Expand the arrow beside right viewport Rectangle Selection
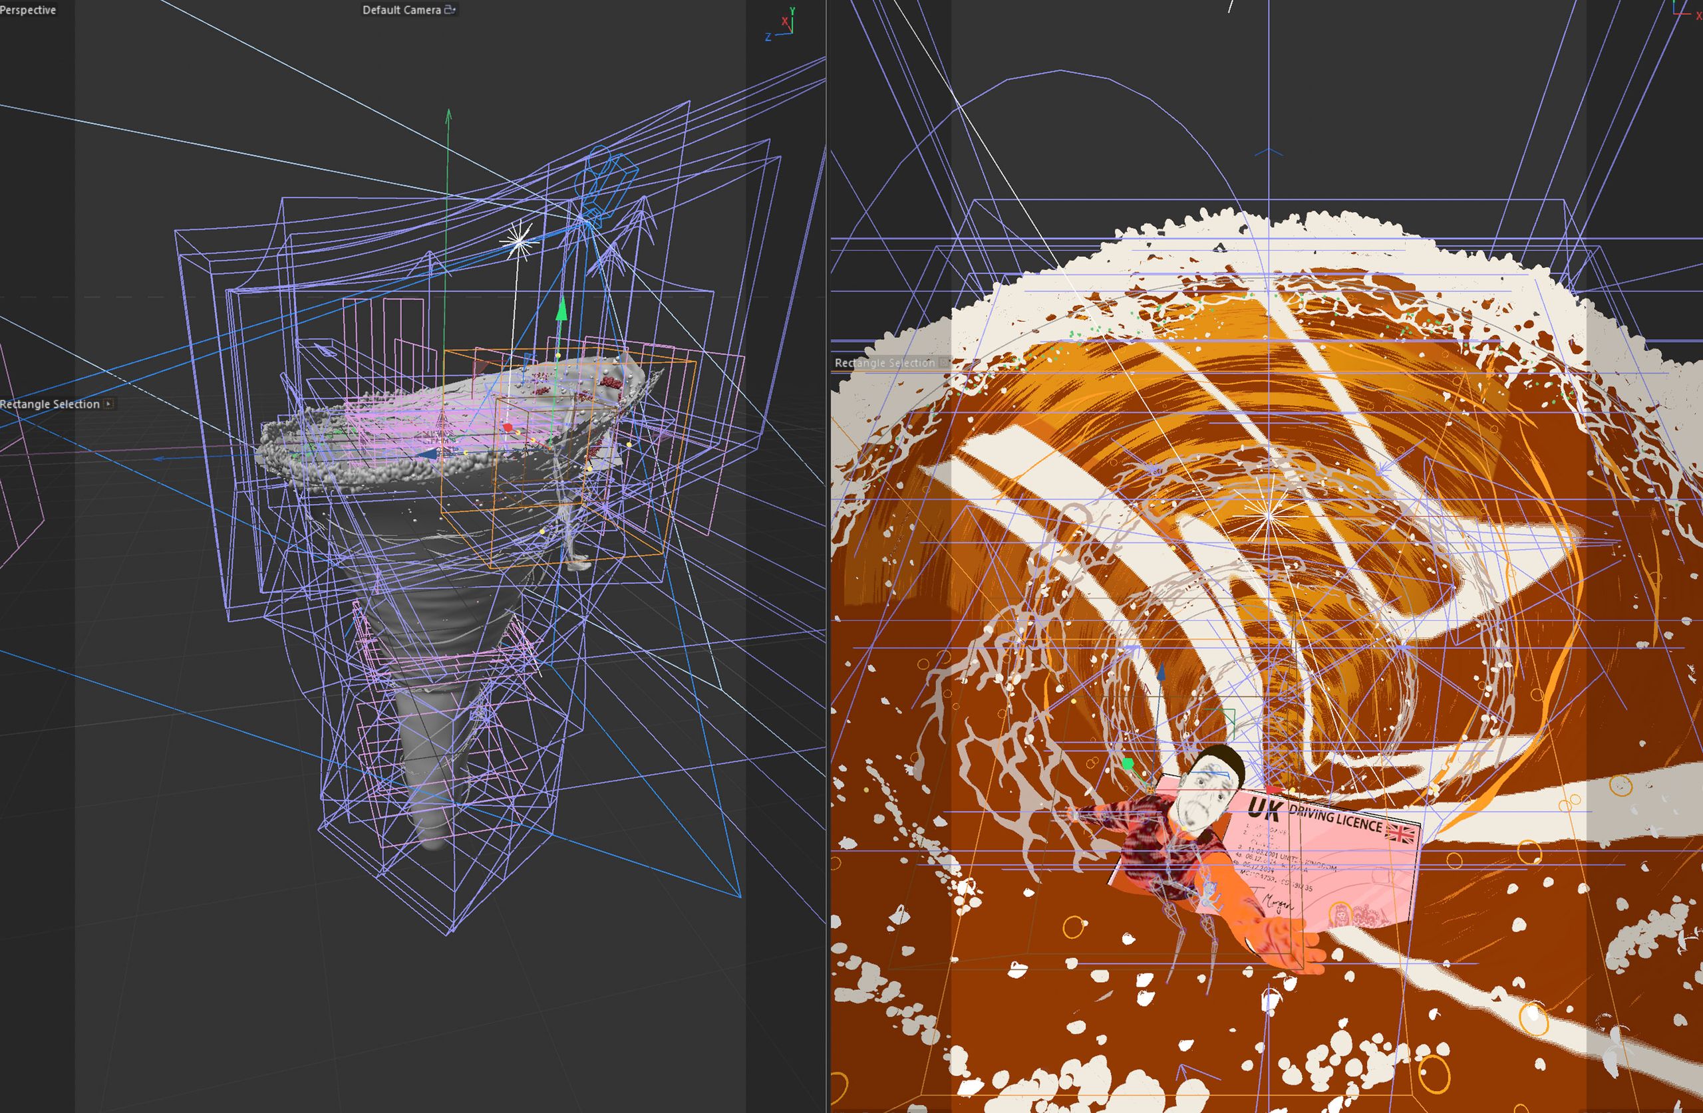 pos(943,362)
